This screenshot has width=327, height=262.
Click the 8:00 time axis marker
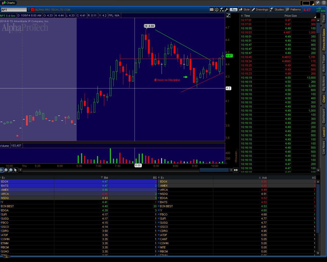(x=138, y=166)
